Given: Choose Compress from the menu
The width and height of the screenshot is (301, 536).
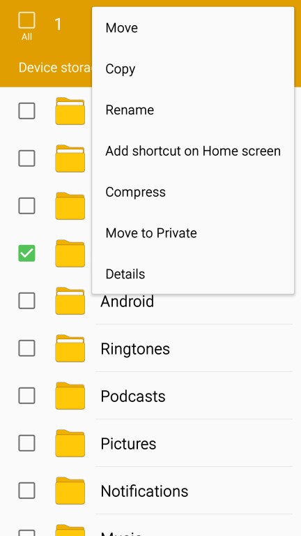Looking at the screenshot, I should tap(193, 192).
